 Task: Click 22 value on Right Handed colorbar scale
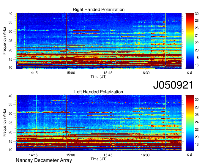pos(197,43)
